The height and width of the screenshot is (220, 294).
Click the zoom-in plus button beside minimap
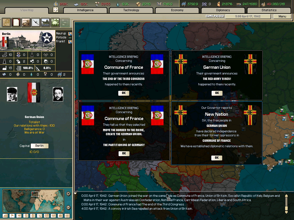[x=68, y=194]
